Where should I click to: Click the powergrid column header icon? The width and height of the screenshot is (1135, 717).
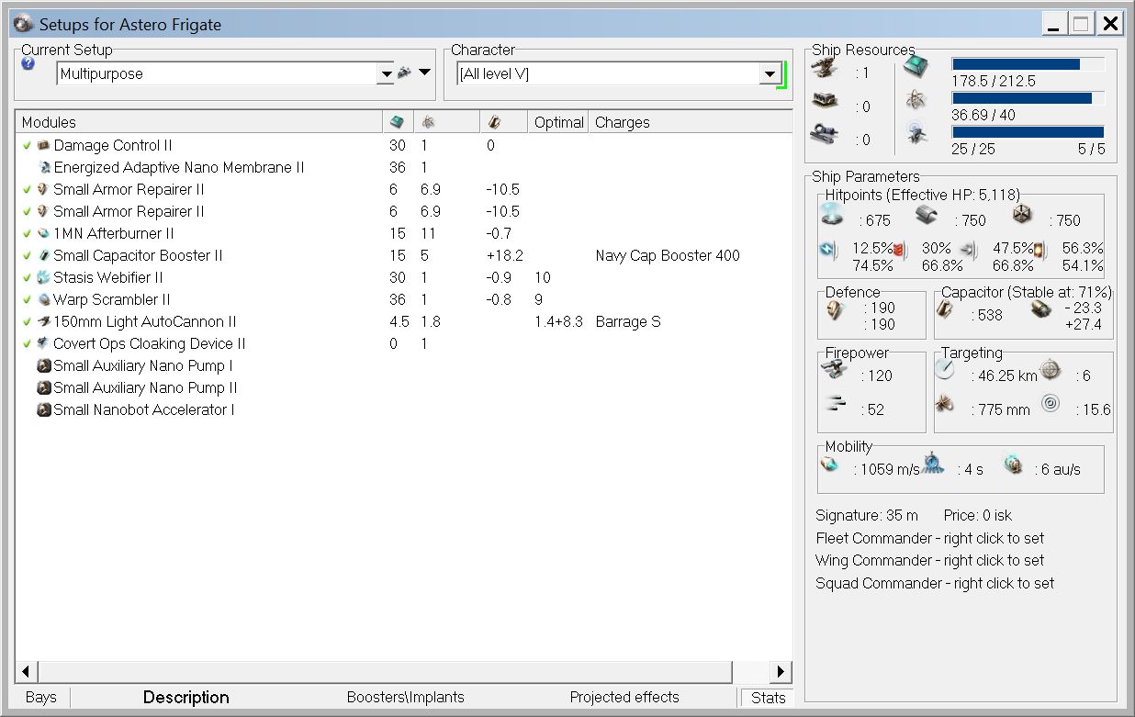[x=428, y=122]
